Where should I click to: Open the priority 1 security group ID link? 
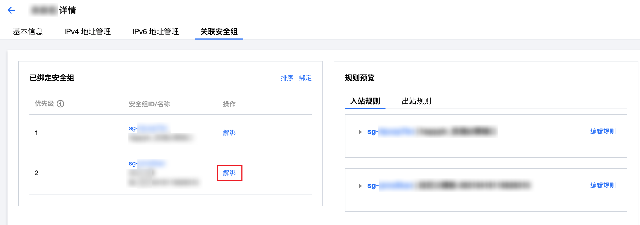148,128
